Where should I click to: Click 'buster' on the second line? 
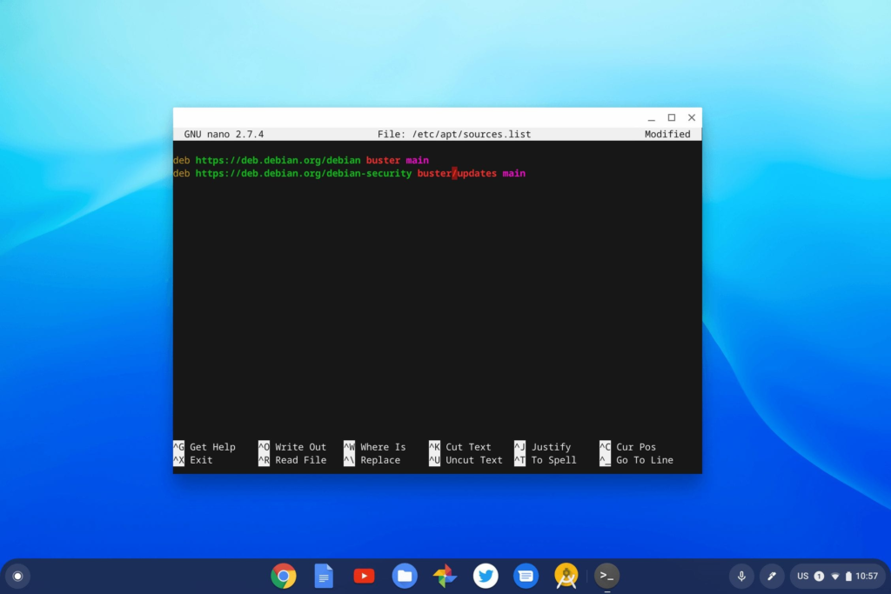[x=434, y=173]
